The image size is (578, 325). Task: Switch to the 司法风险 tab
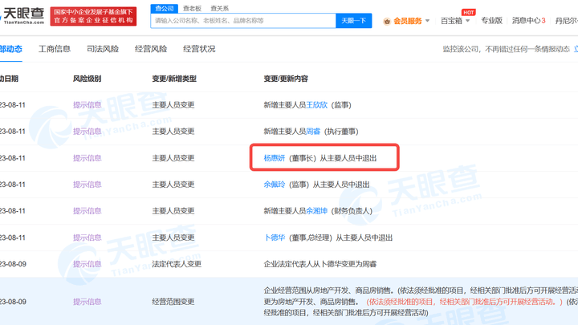[x=103, y=49]
